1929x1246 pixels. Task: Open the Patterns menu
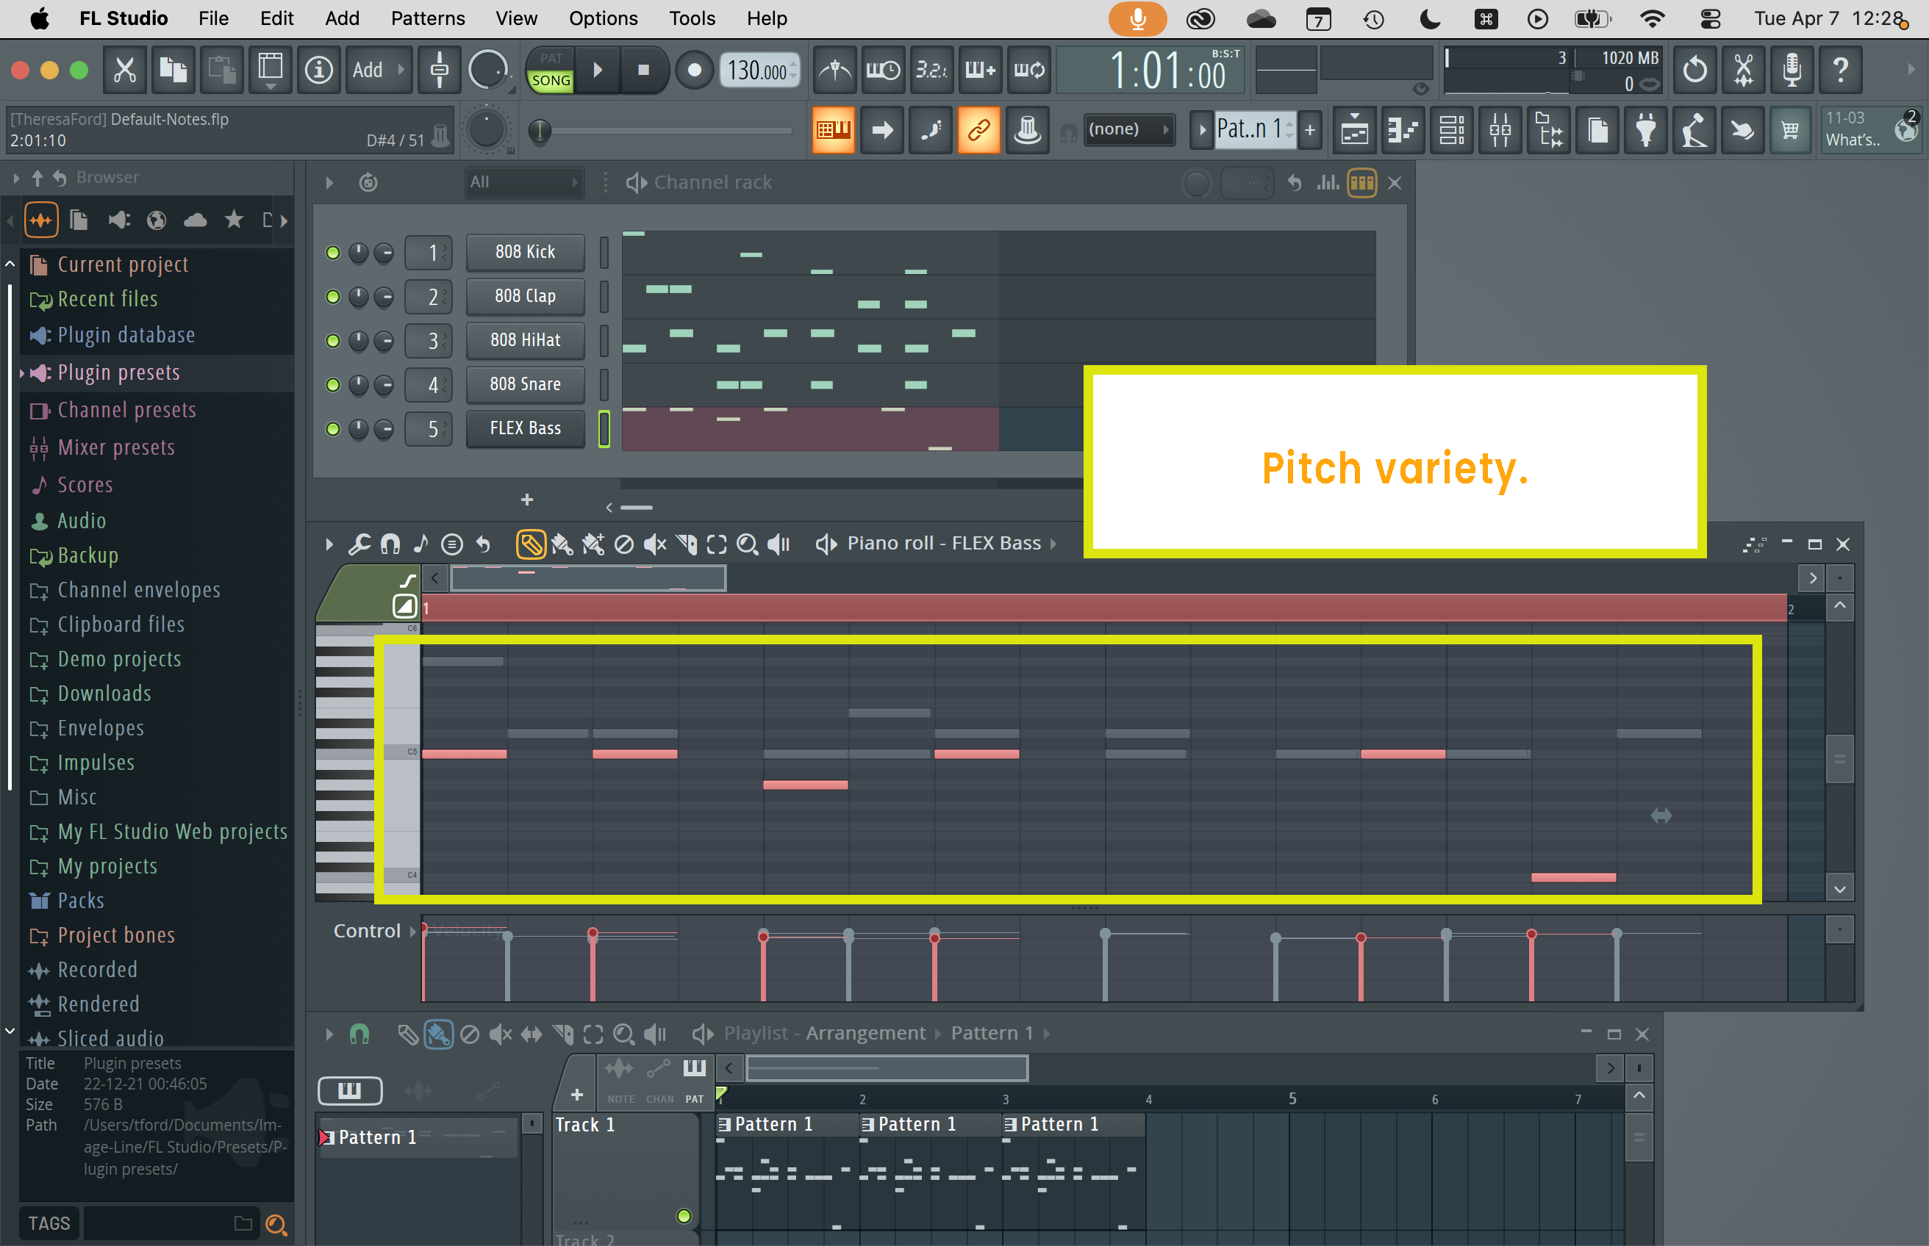tap(427, 18)
